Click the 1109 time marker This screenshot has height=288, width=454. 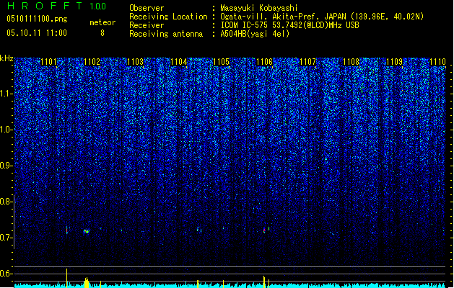click(395, 62)
